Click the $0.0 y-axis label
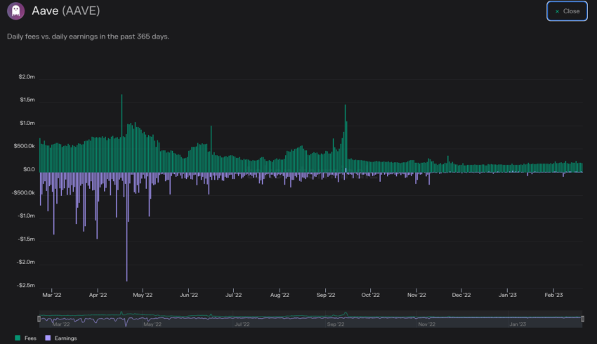597x344 pixels. pos(29,169)
